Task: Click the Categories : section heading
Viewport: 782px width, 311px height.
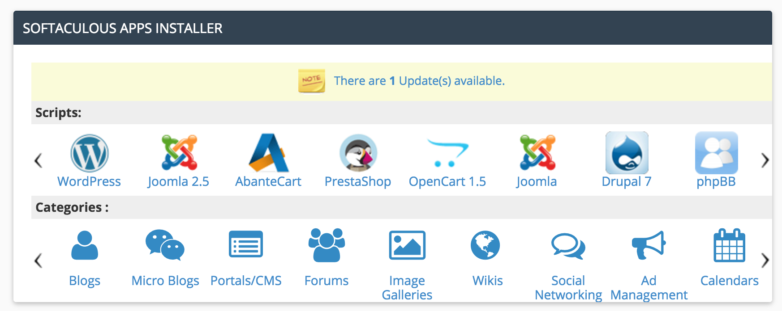Action: [x=72, y=207]
